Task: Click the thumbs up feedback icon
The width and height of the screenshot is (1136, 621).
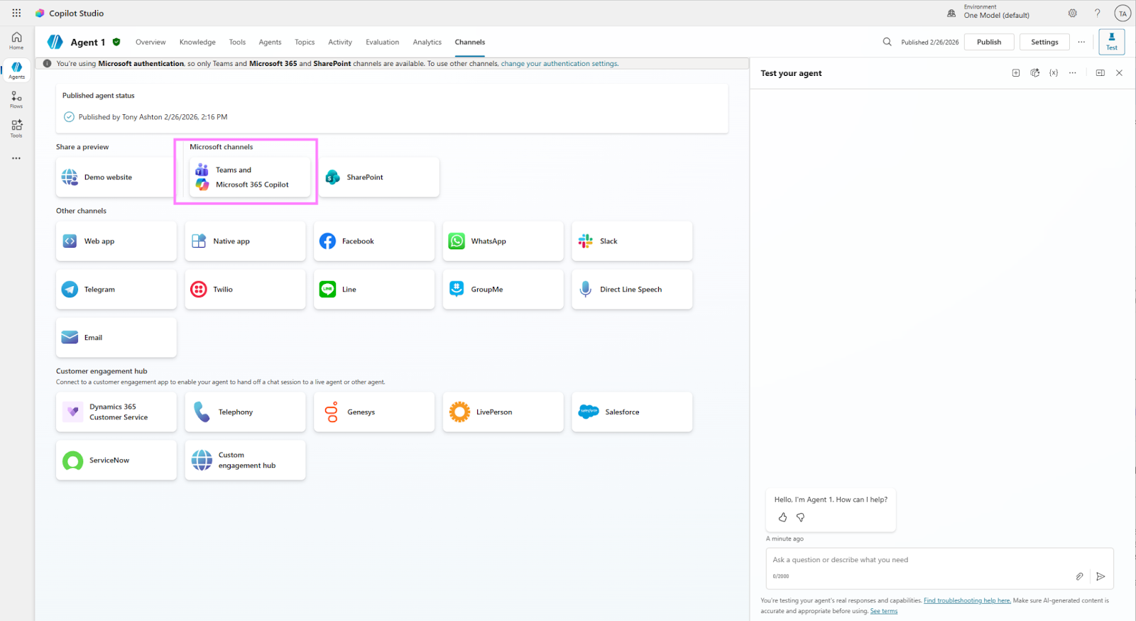Action: [782, 517]
